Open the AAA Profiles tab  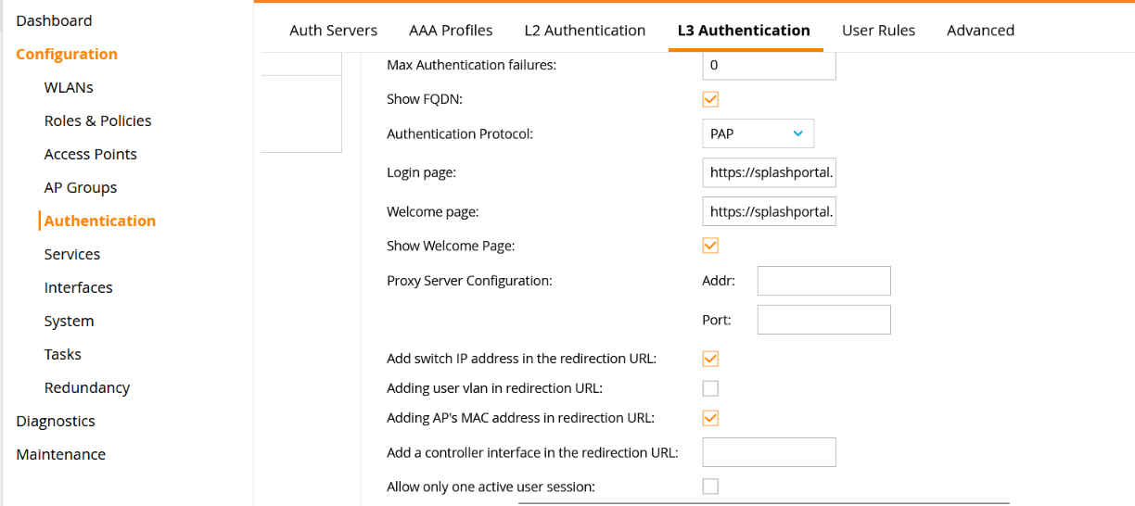tap(451, 31)
